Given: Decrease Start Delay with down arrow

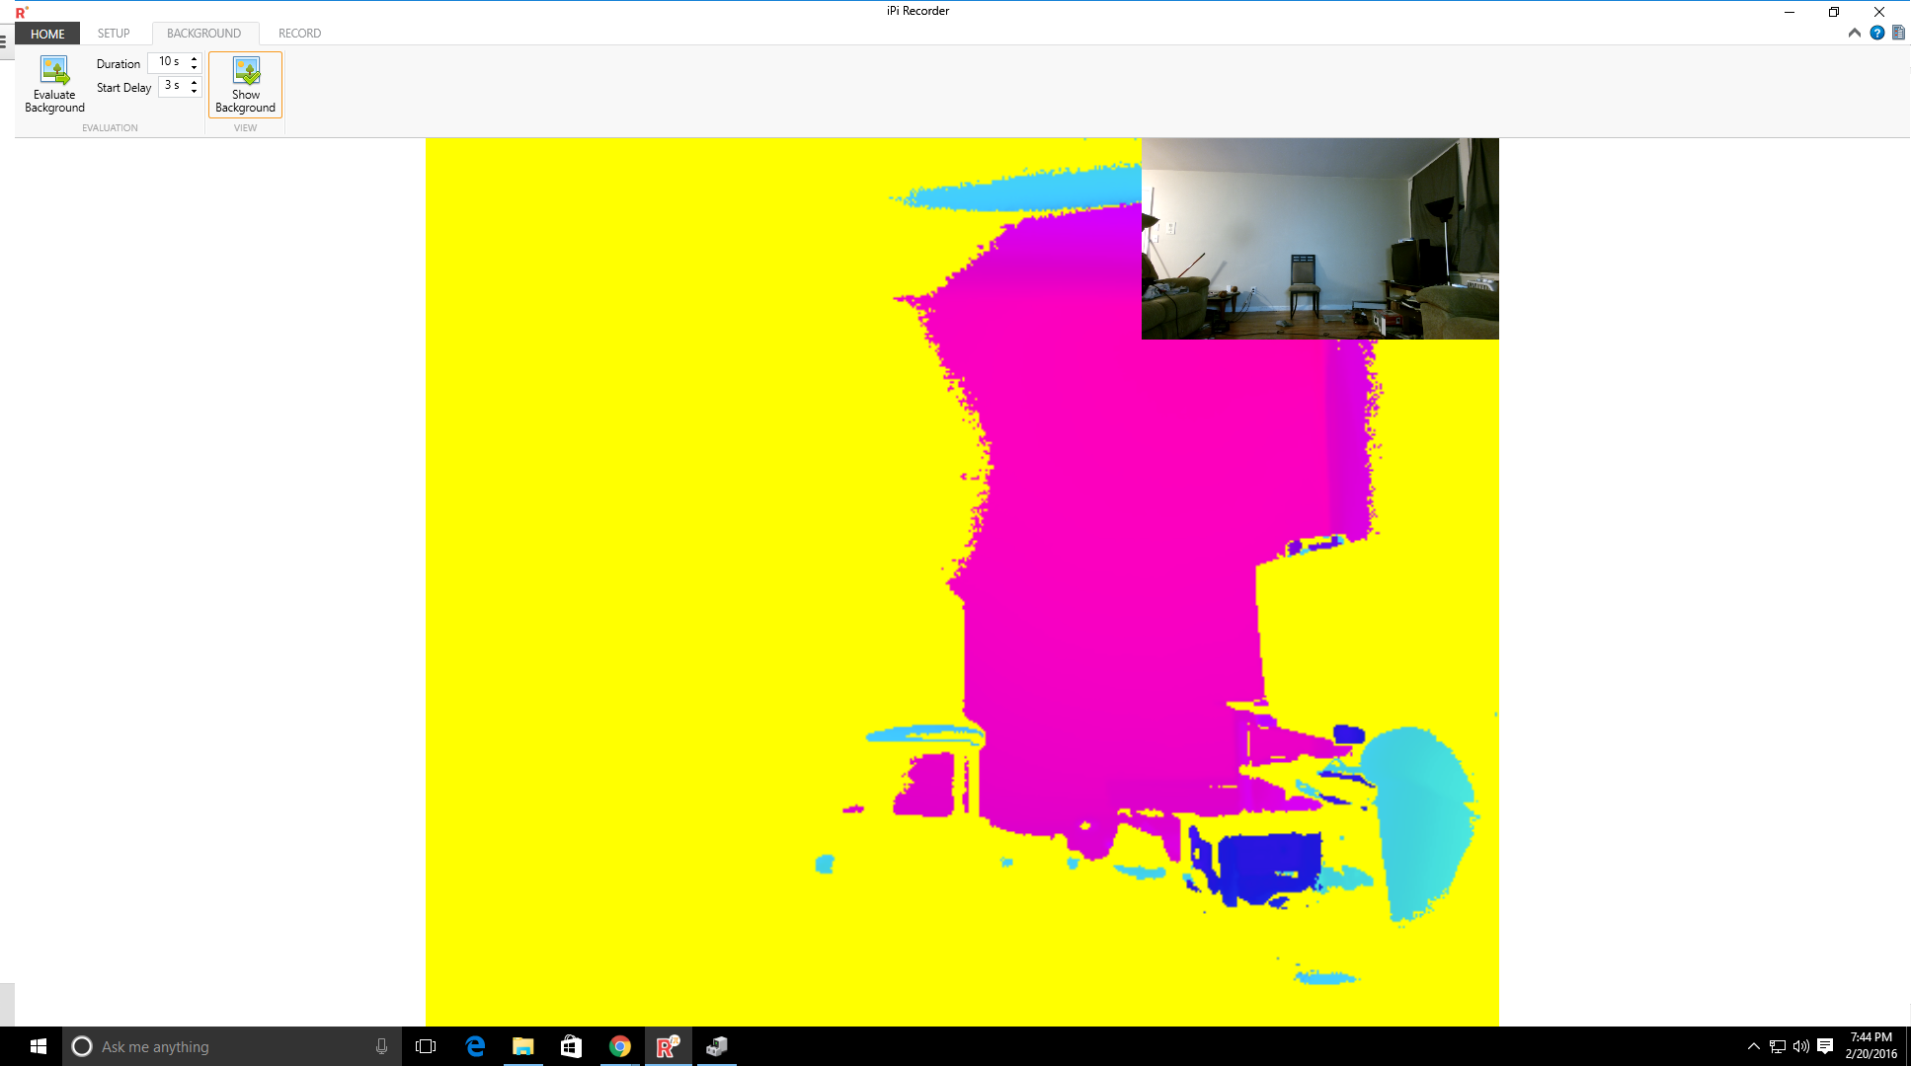Looking at the screenshot, I should (x=194, y=91).
